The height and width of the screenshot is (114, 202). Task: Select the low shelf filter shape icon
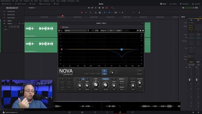click(x=79, y=79)
